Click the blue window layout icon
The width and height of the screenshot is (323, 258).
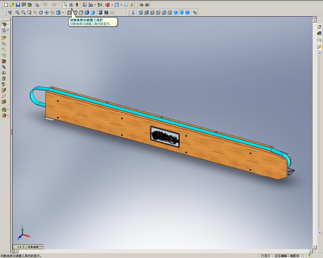click(117, 5)
